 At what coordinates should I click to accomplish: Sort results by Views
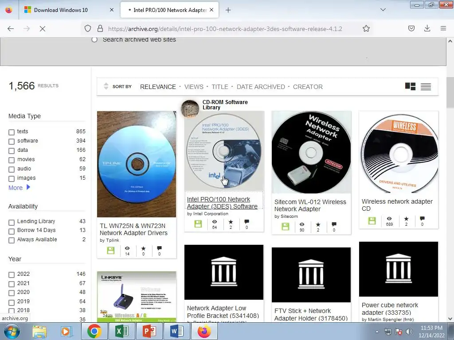tap(194, 87)
